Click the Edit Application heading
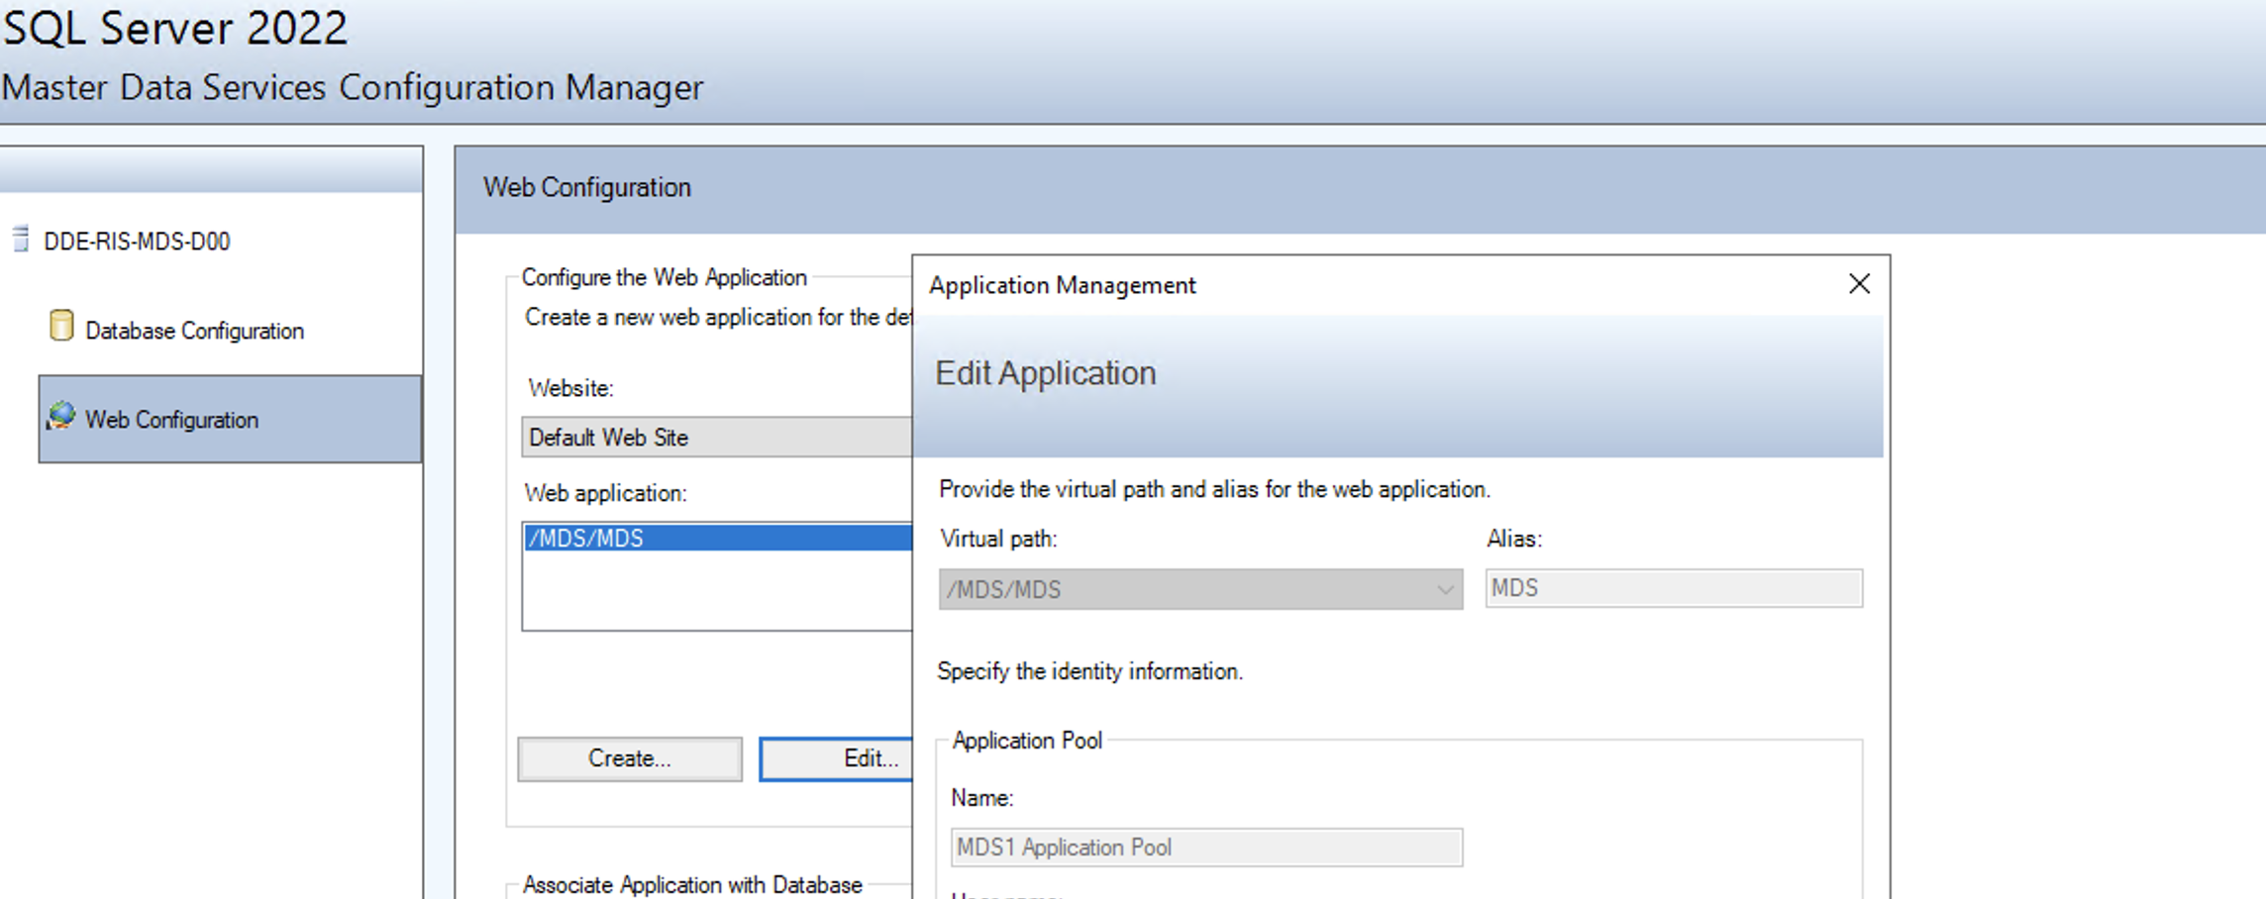Viewport: 2266px width, 899px height. (x=1046, y=373)
